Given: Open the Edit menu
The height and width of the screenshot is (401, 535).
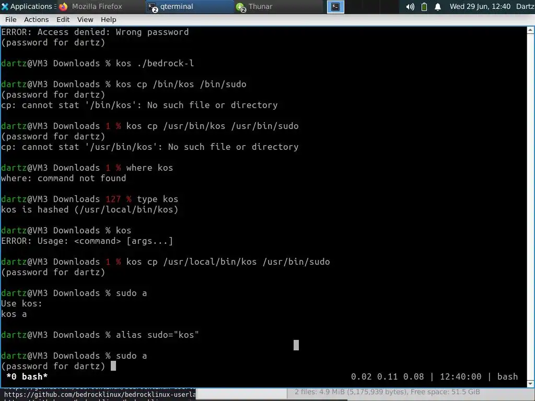Looking at the screenshot, I should point(63,20).
